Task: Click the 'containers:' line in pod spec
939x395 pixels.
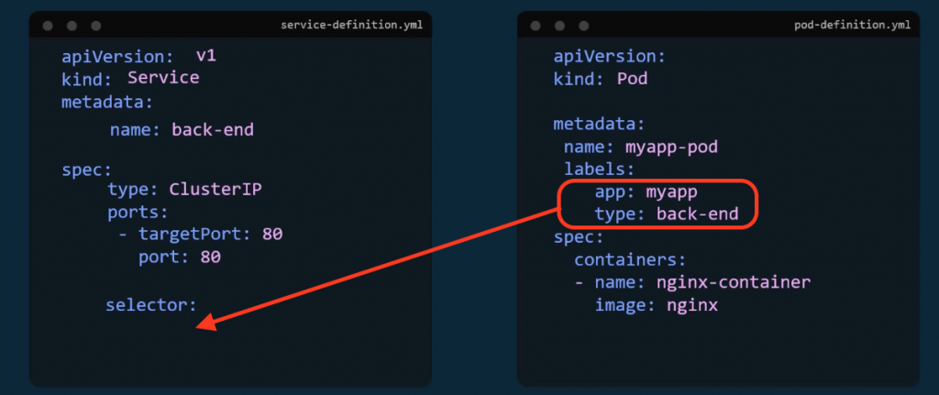Action: coord(630,259)
